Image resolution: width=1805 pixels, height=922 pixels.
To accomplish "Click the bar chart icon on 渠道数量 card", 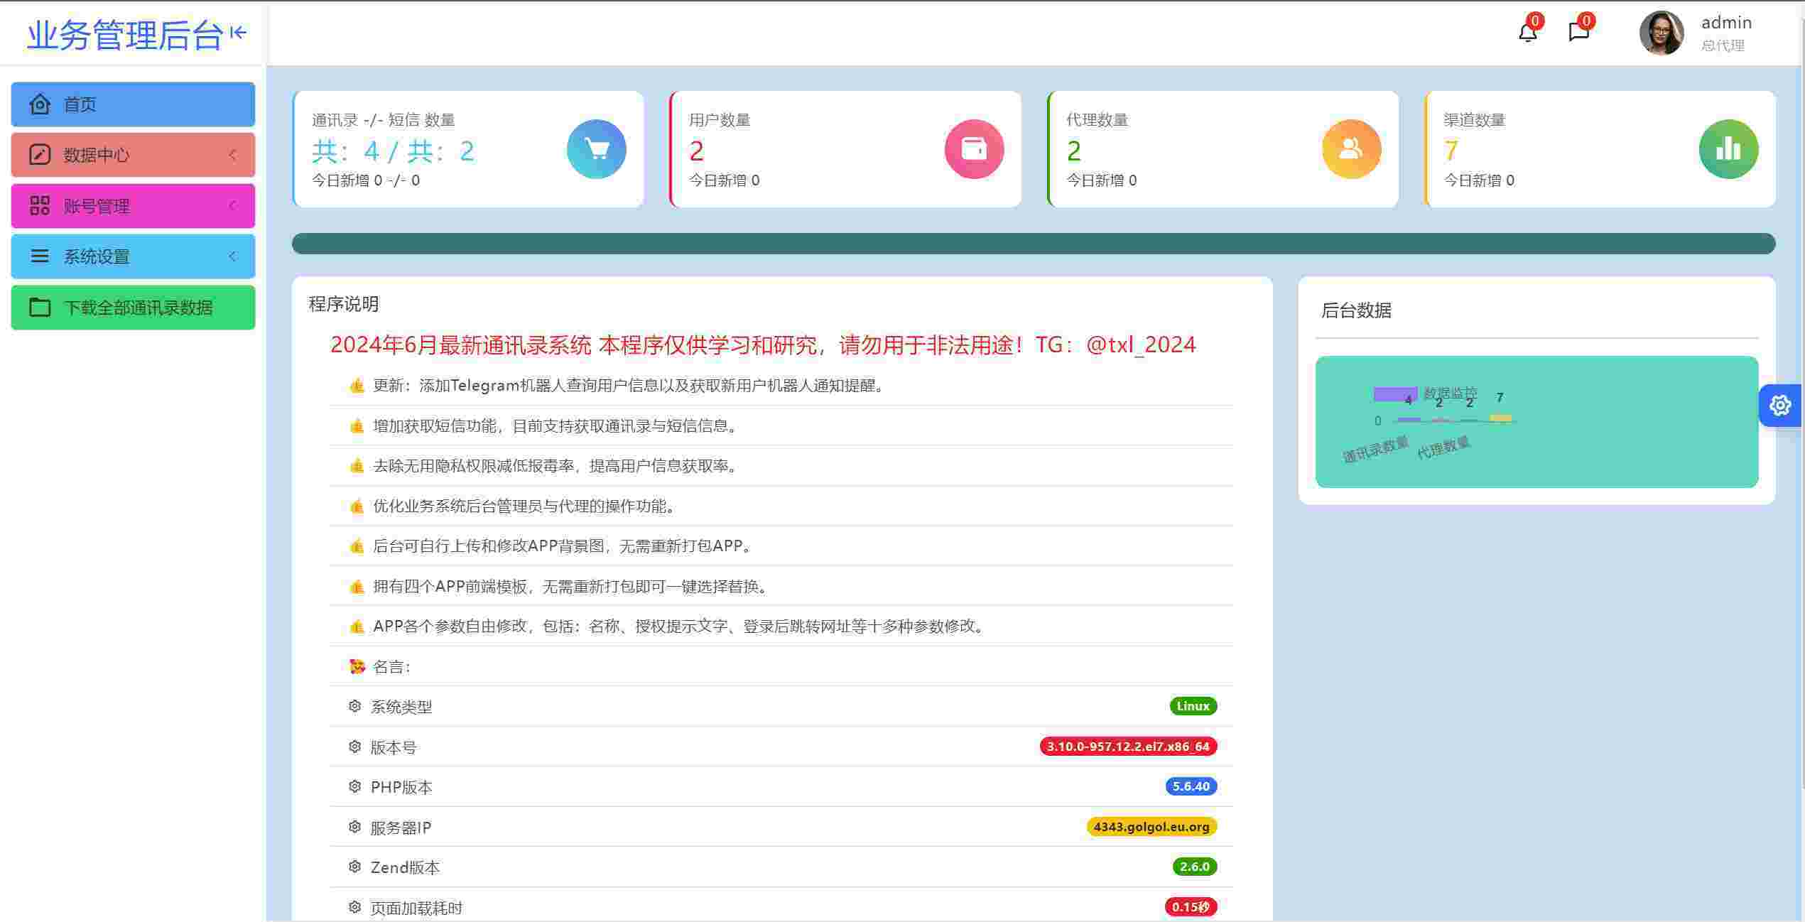I will coord(1728,149).
